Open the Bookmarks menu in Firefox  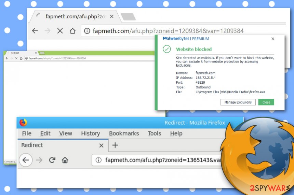point(124,134)
